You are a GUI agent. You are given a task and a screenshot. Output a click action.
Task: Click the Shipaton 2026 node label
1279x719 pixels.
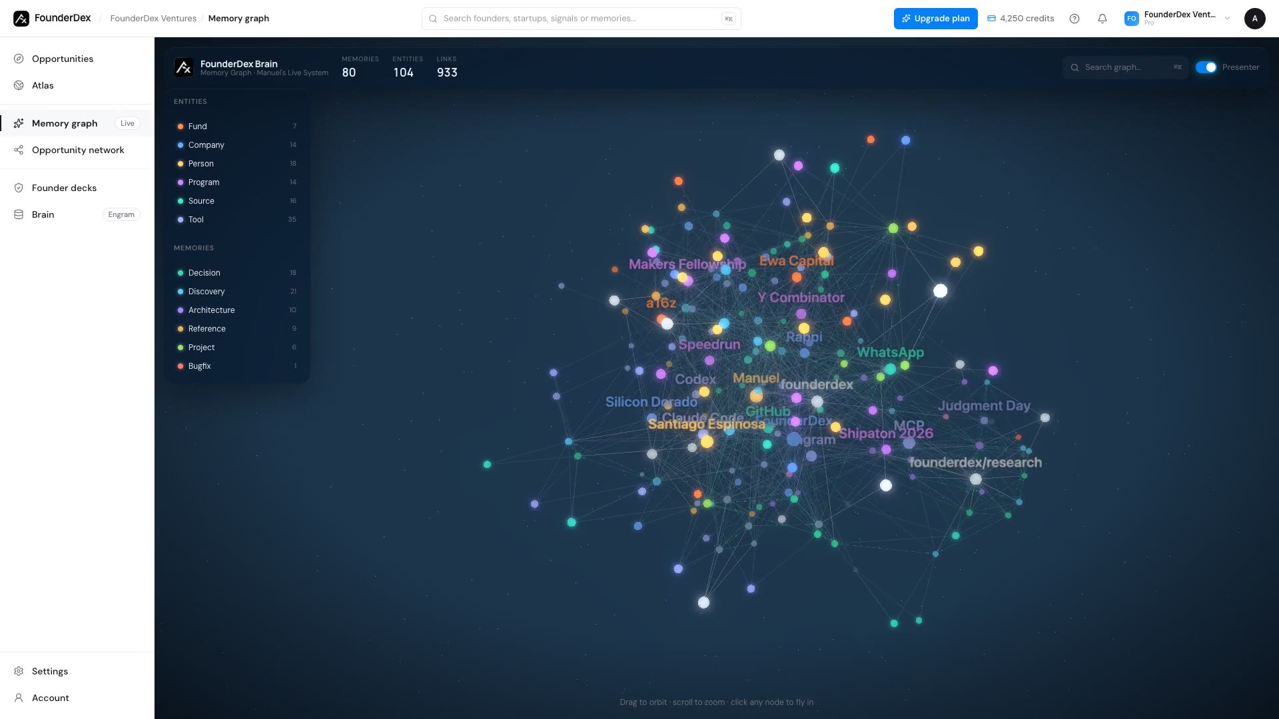point(885,433)
